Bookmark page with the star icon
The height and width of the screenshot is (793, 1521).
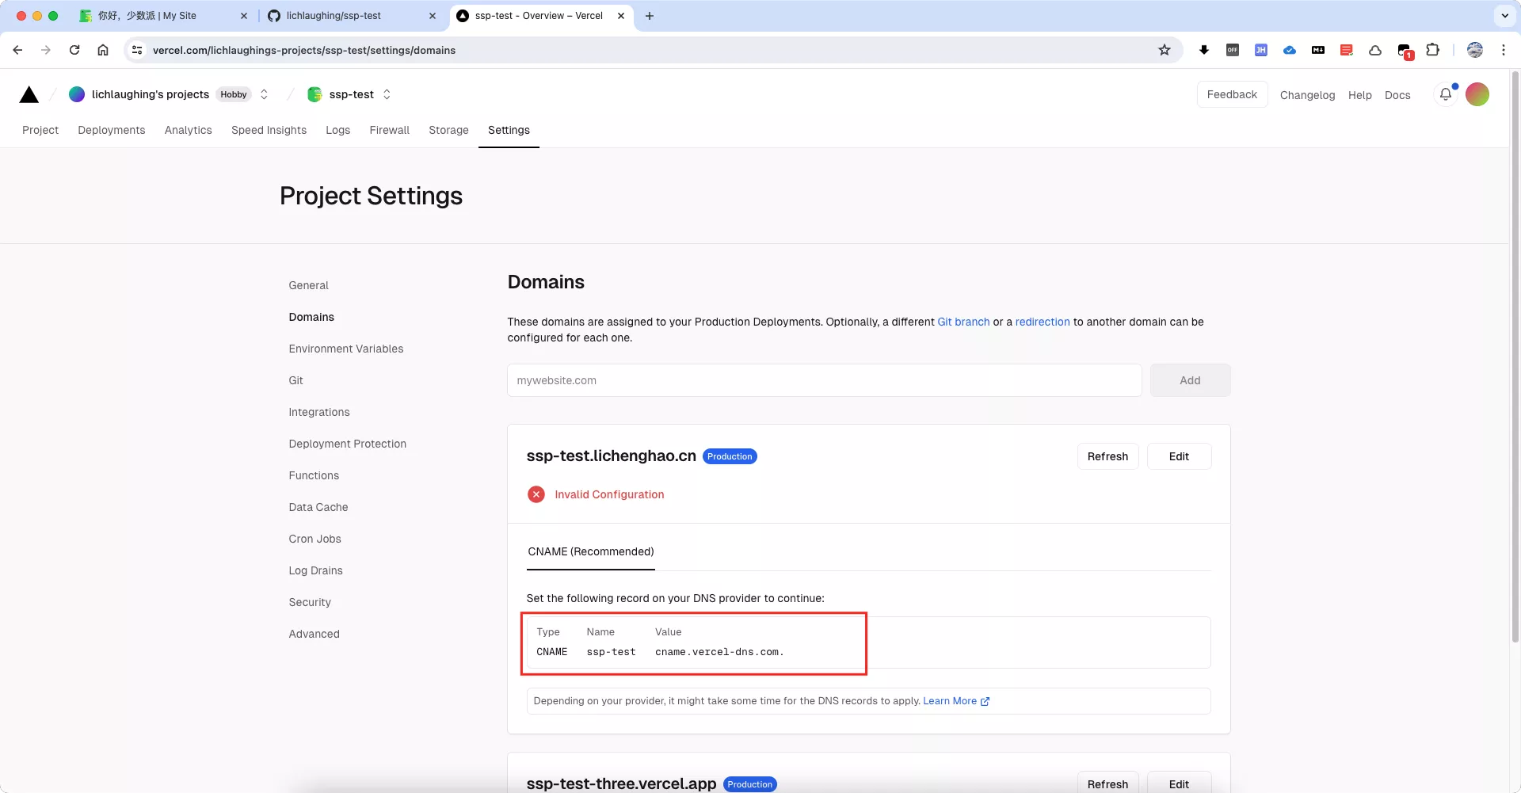coord(1164,50)
